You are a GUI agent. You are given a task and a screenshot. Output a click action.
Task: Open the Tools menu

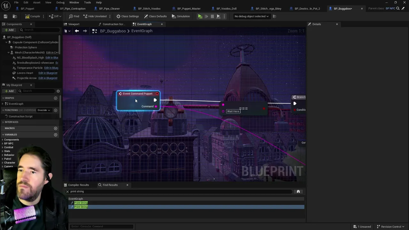pyautogui.click(x=88, y=3)
